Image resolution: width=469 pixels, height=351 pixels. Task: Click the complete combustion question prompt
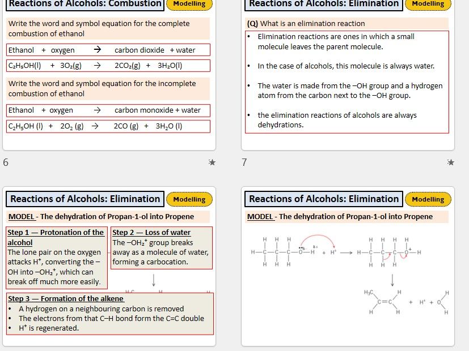pos(108,29)
